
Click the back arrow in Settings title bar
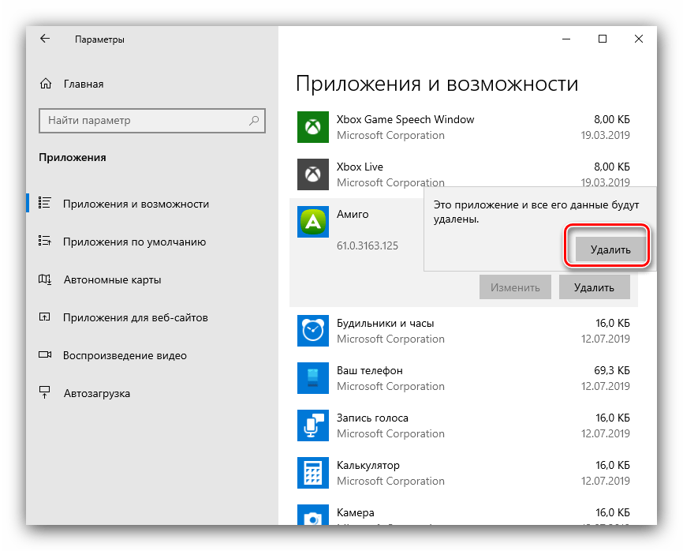(x=45, y=39)
